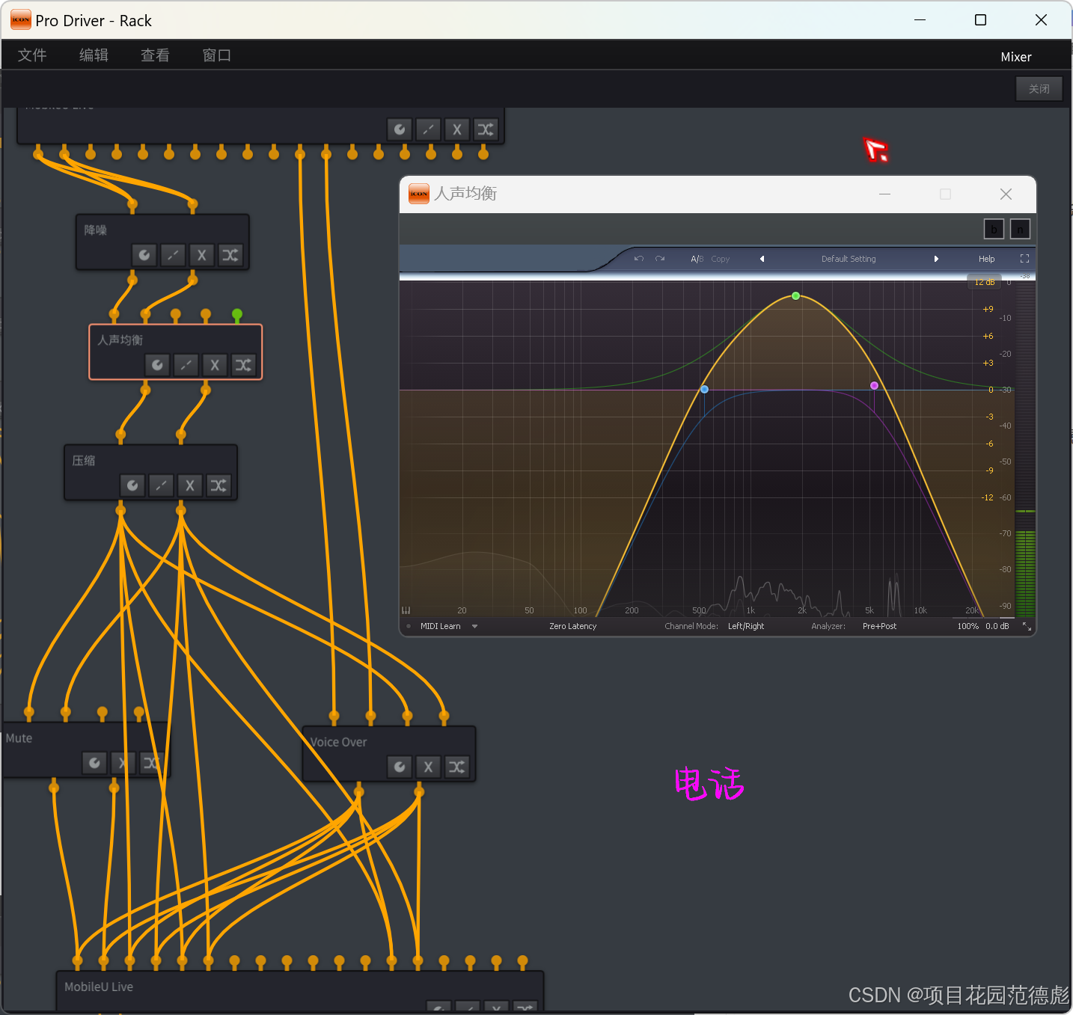This screenshot has width=1073, height=1015.
Task: Enable MIDI Learn in EQ plugin
Action: [x=441, y=627]
